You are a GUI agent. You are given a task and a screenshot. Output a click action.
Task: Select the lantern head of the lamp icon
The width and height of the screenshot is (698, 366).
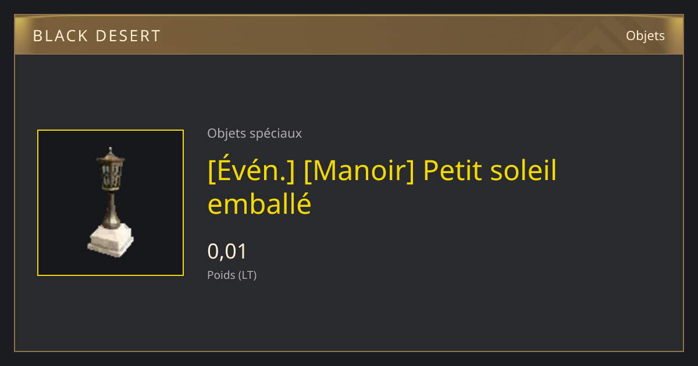[110, 169]
